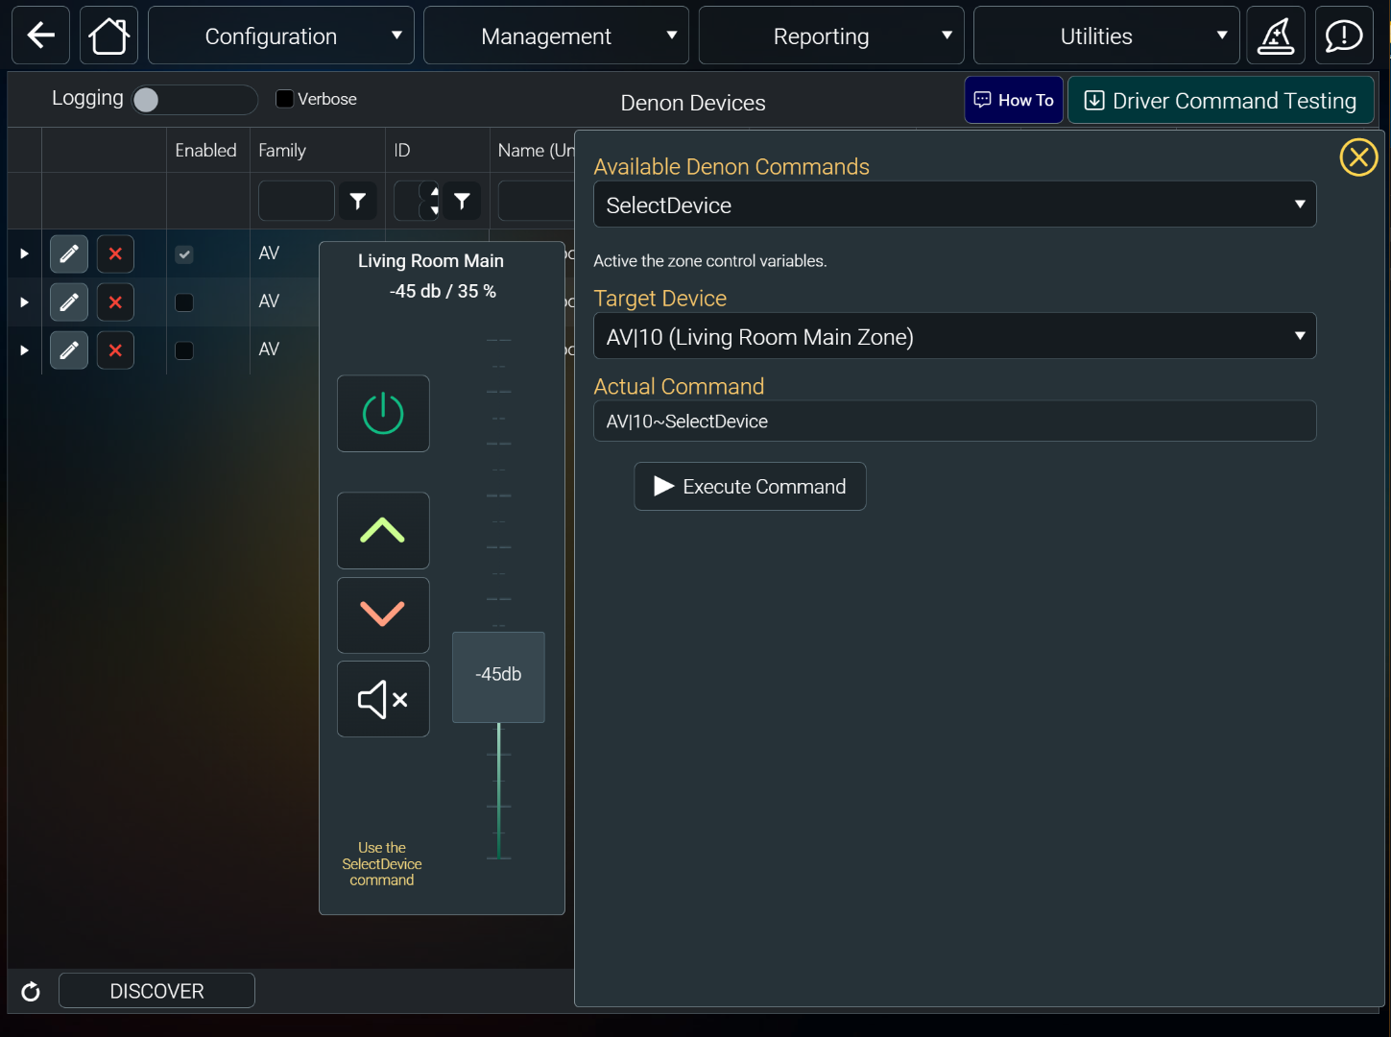This screenshot has width=1391, height=1037.
Task: Delete the second AV device row
Action: (115, 301)
